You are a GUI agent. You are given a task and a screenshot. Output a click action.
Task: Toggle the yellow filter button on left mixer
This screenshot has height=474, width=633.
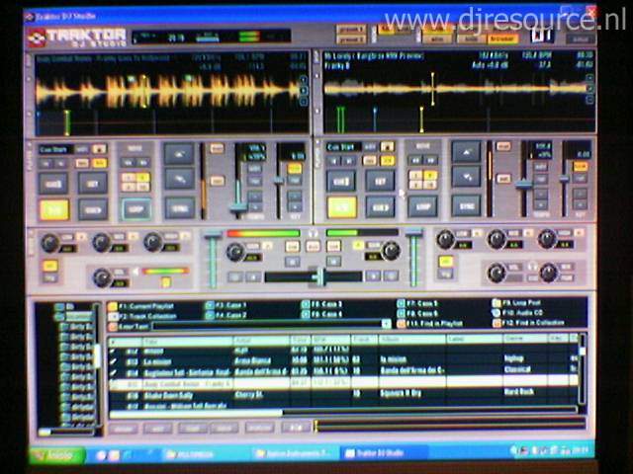pyautogui.click(x=50, y=266)
